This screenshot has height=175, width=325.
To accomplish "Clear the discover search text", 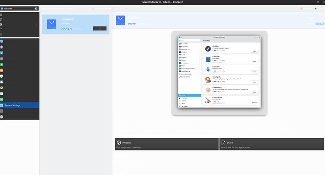I will [36, 8].
